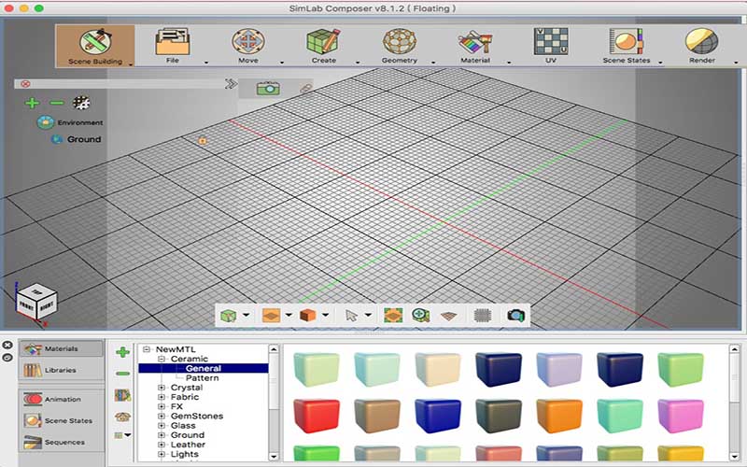747x467 pixels.
Task: Open the Scene Building dropdown arrow
Action: 131,64
